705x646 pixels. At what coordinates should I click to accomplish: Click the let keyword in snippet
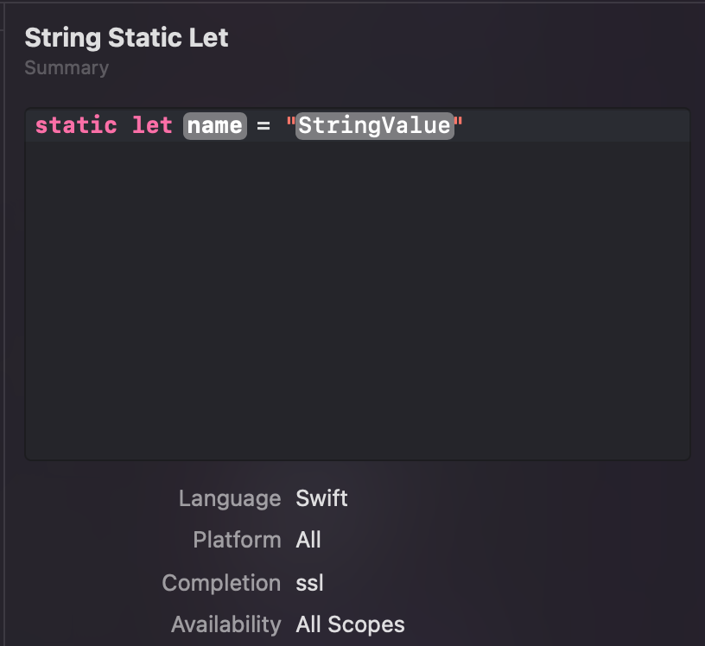pyautogui.click(x=152, y=125)
